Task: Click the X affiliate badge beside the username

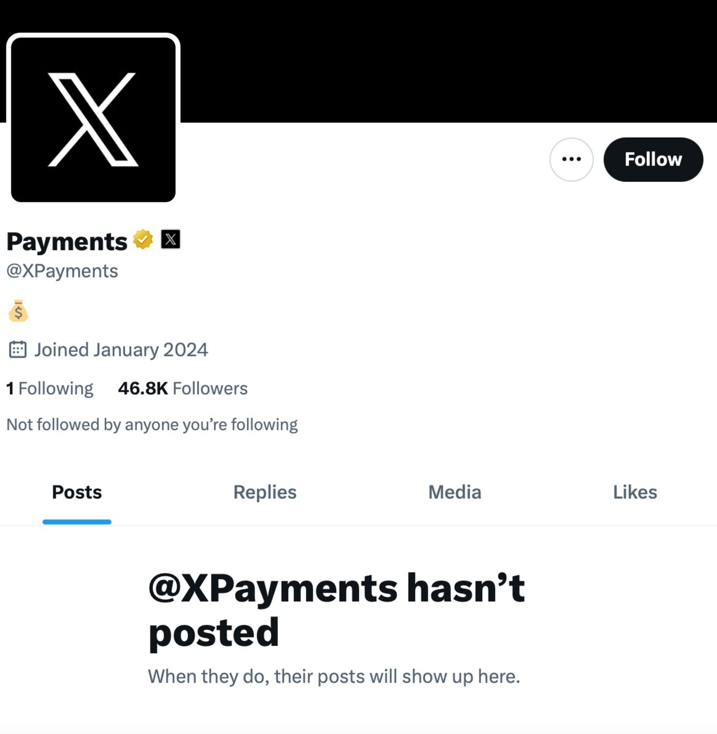Action: [170, 239]
